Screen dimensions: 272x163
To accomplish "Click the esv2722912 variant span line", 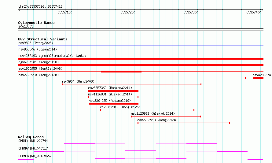I will click(x=147, y=110).
